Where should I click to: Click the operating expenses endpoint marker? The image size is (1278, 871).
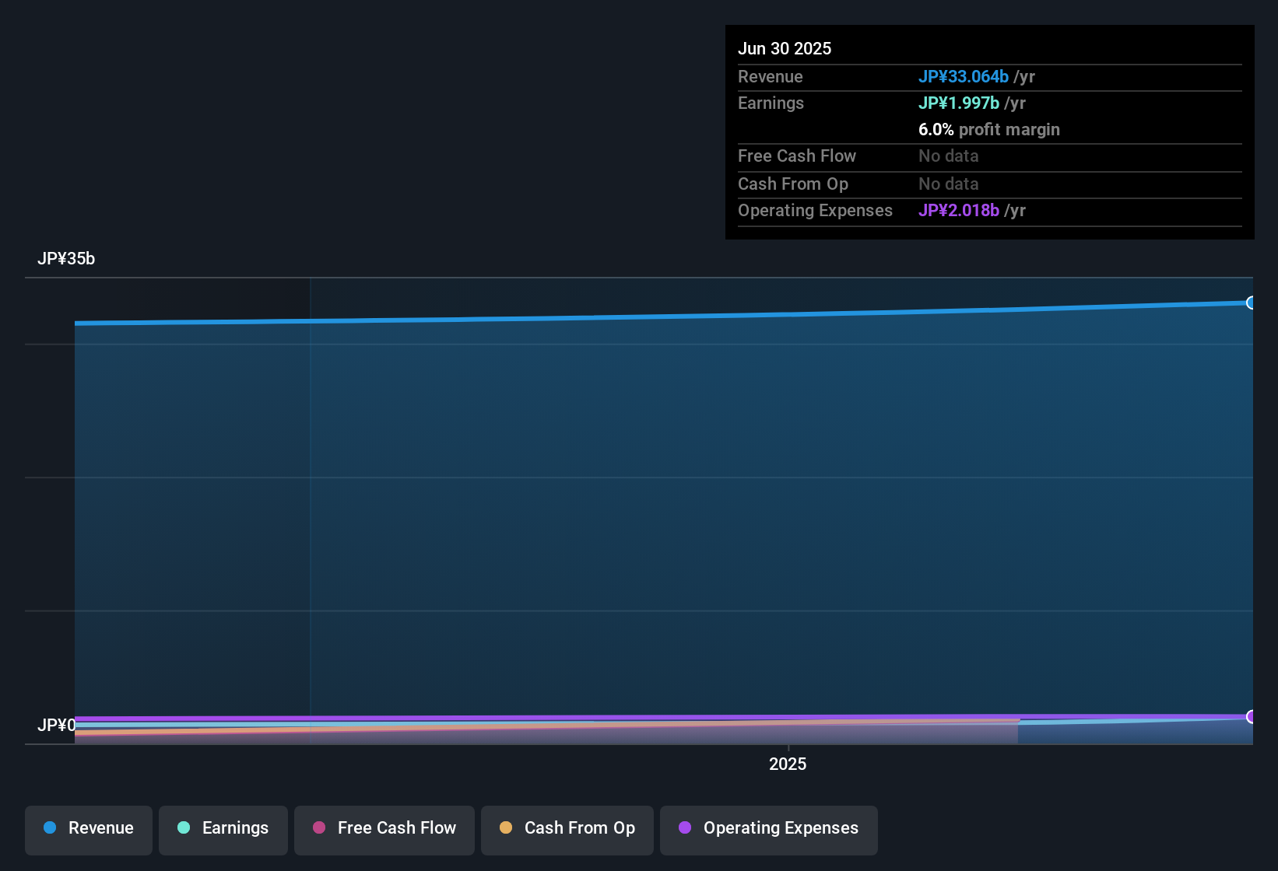(x=1251, y=716)
